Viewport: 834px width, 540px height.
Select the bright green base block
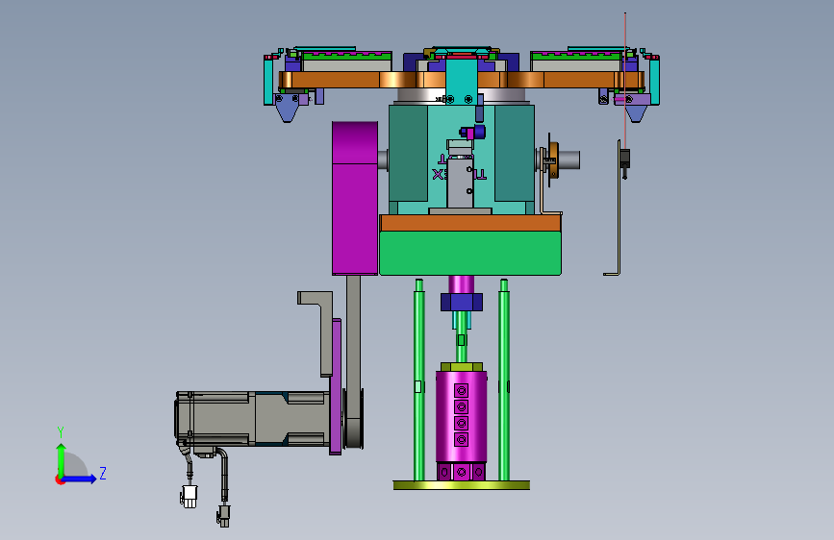click(x=470, y=253)
